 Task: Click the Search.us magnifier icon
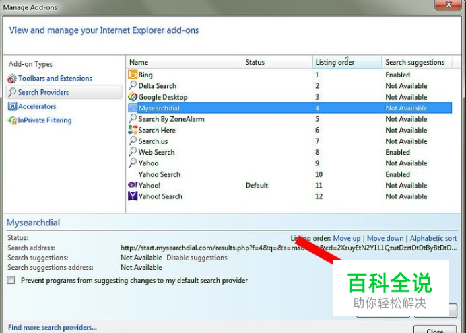133,141
